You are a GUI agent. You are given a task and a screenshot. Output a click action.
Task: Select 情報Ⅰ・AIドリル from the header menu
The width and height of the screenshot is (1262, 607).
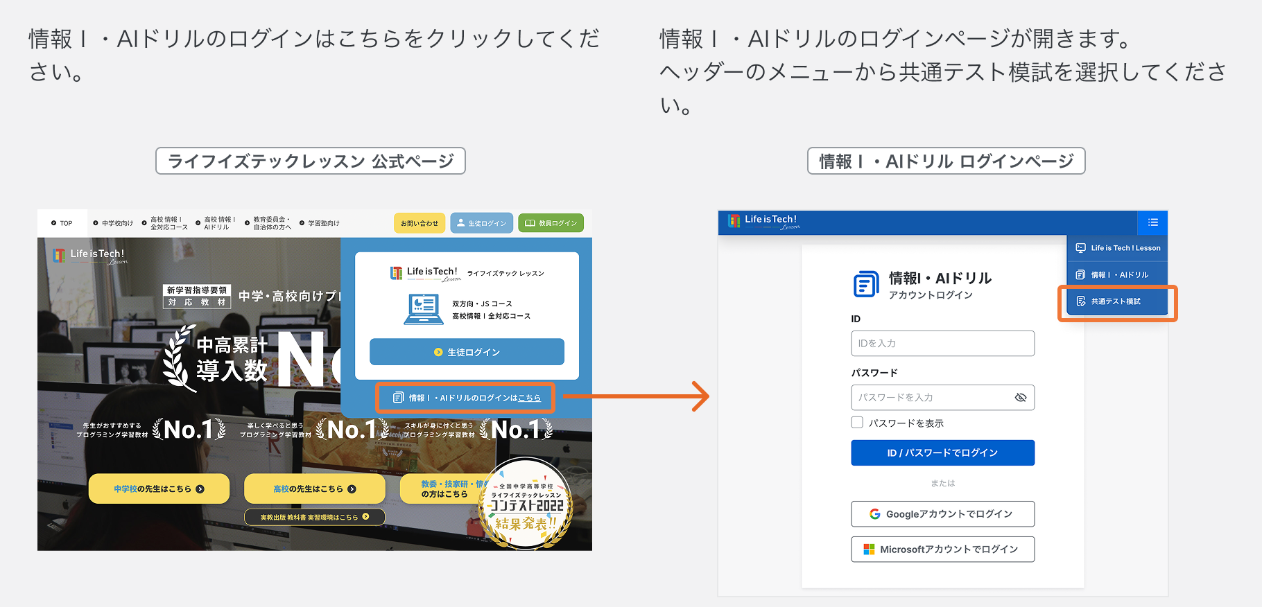tap(1117, 275)
